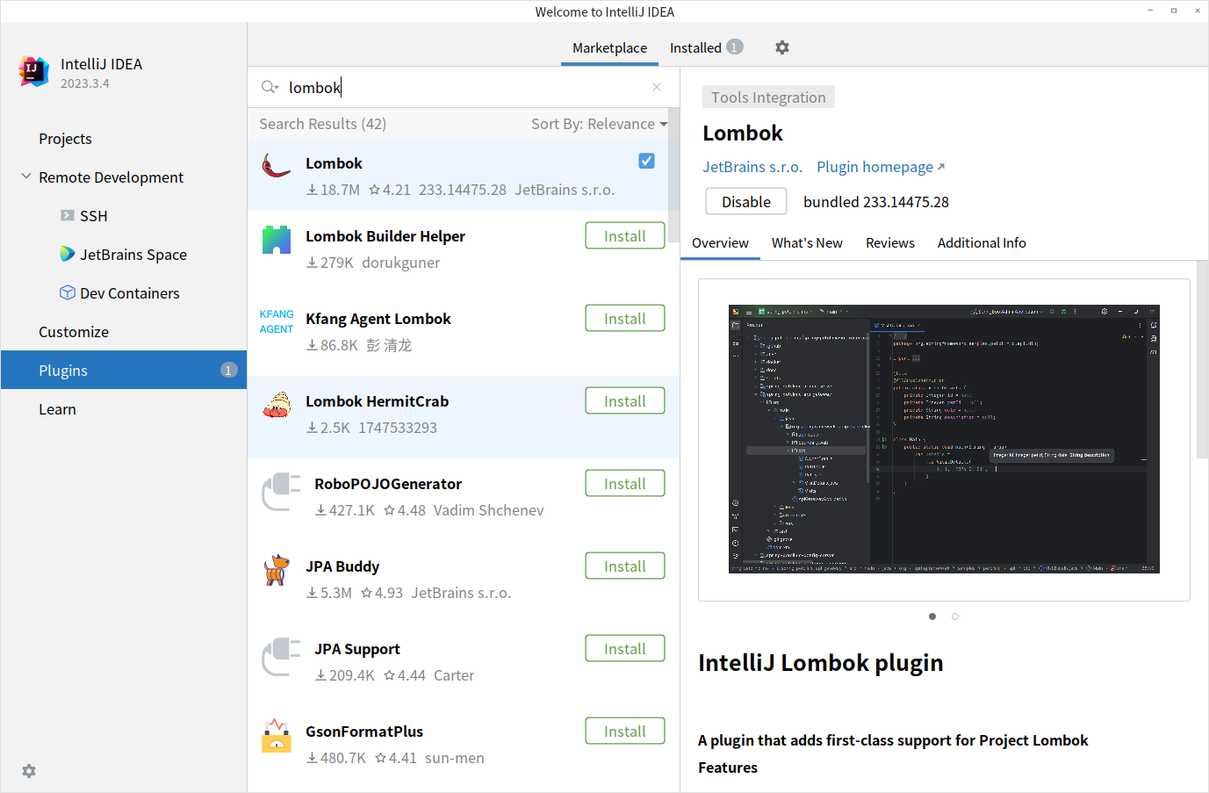Click the Lombok screenshot thumbnail
Screen dimensions: 1209x793
(944, 439)
